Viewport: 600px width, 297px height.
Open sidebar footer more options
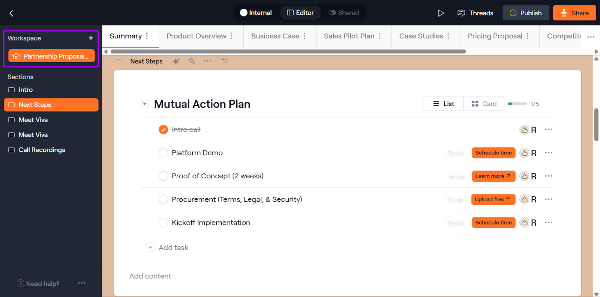[82, 283]
